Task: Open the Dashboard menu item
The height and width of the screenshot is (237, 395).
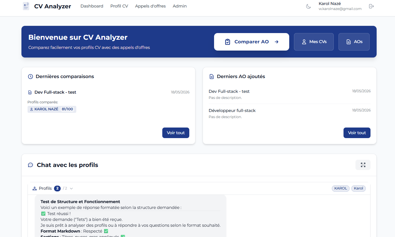Action: click(x=92, y=6)
